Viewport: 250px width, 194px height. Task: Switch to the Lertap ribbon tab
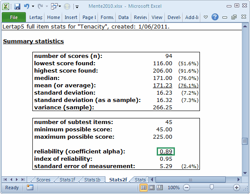(36, 17)
